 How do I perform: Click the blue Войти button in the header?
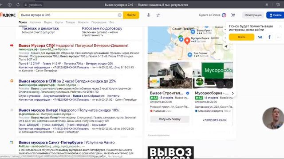tap(275, 15)
